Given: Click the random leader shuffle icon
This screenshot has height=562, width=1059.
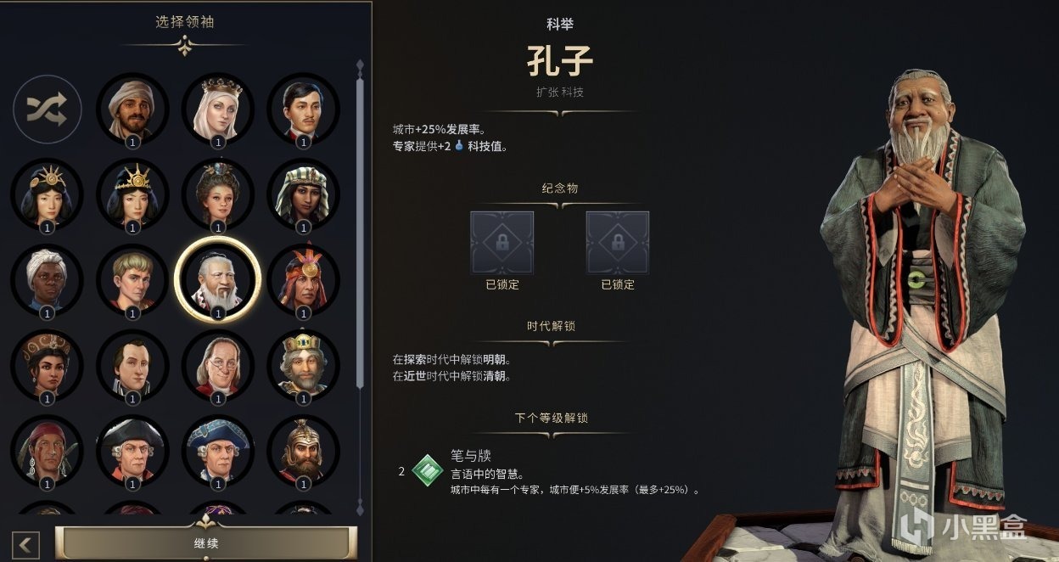Looking at the screenshot, I should click(x=47, y=109).
